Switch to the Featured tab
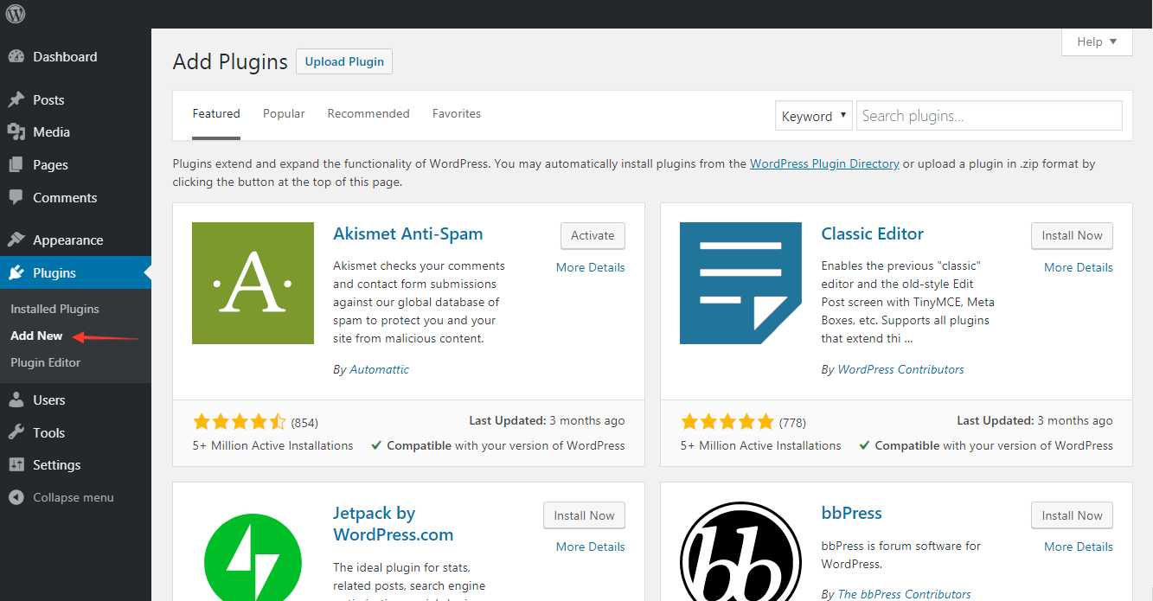Image resolution: width=1153 pixels, height=601 pixels. click(x=216, y=114)
